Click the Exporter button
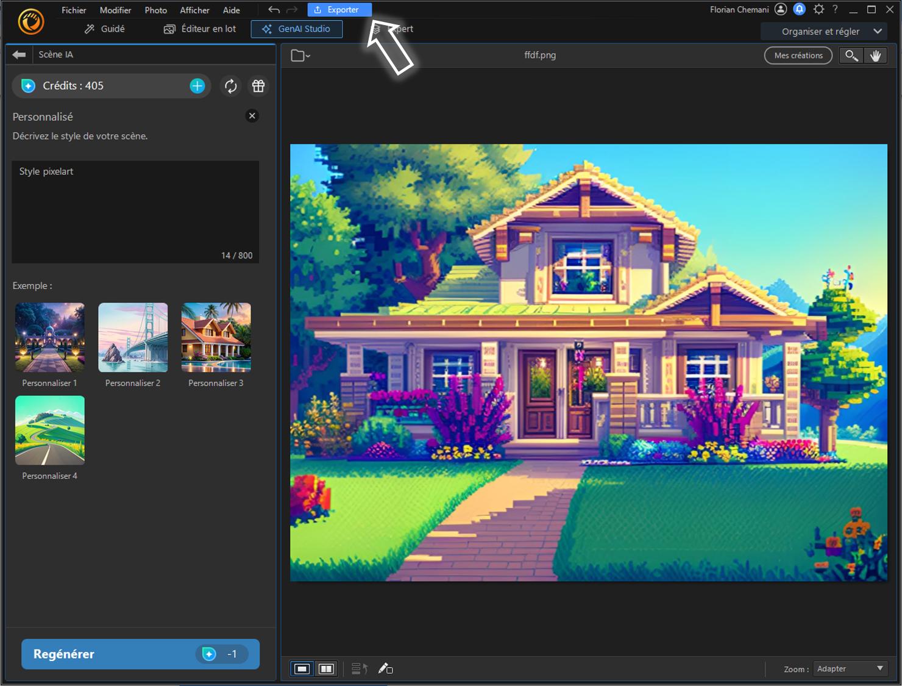Image resolution: width=902 pixels, height=686 pixels. 339,10
